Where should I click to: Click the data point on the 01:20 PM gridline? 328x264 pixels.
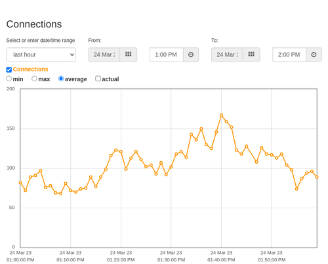121,151
